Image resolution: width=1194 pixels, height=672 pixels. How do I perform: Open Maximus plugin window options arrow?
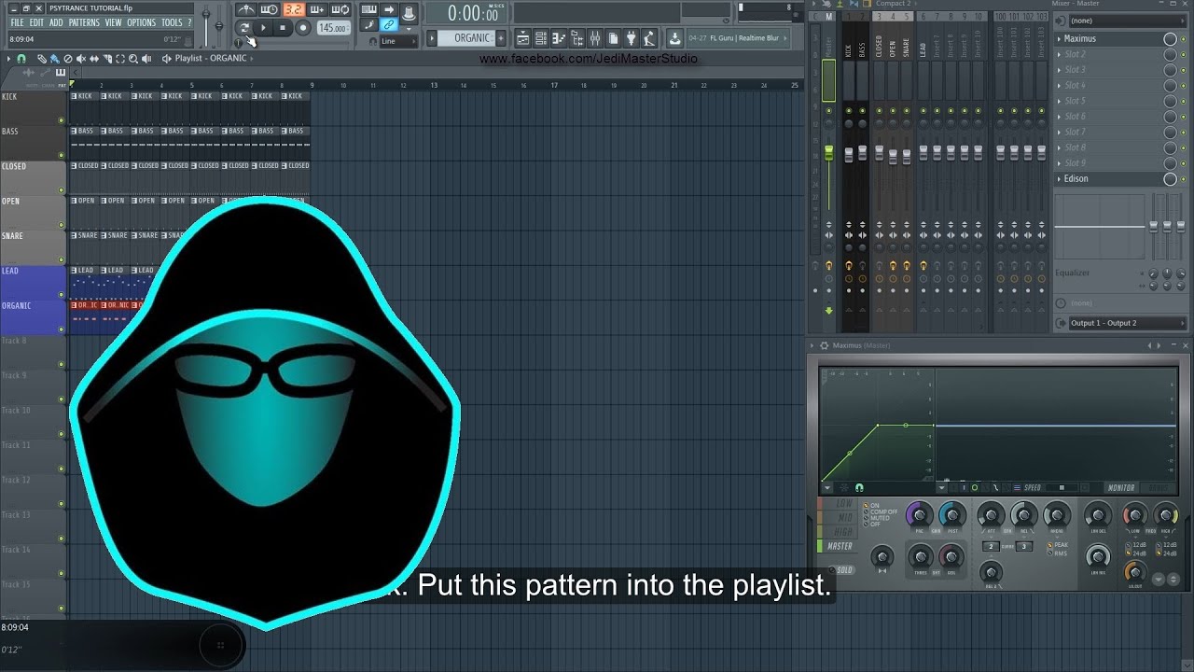click(x=812, y=345)
